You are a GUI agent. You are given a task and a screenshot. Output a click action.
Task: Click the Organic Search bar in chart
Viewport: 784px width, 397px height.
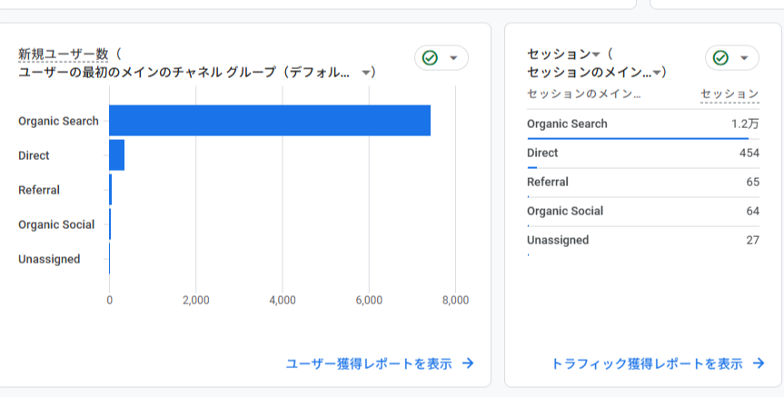click(x=270, y=121)
